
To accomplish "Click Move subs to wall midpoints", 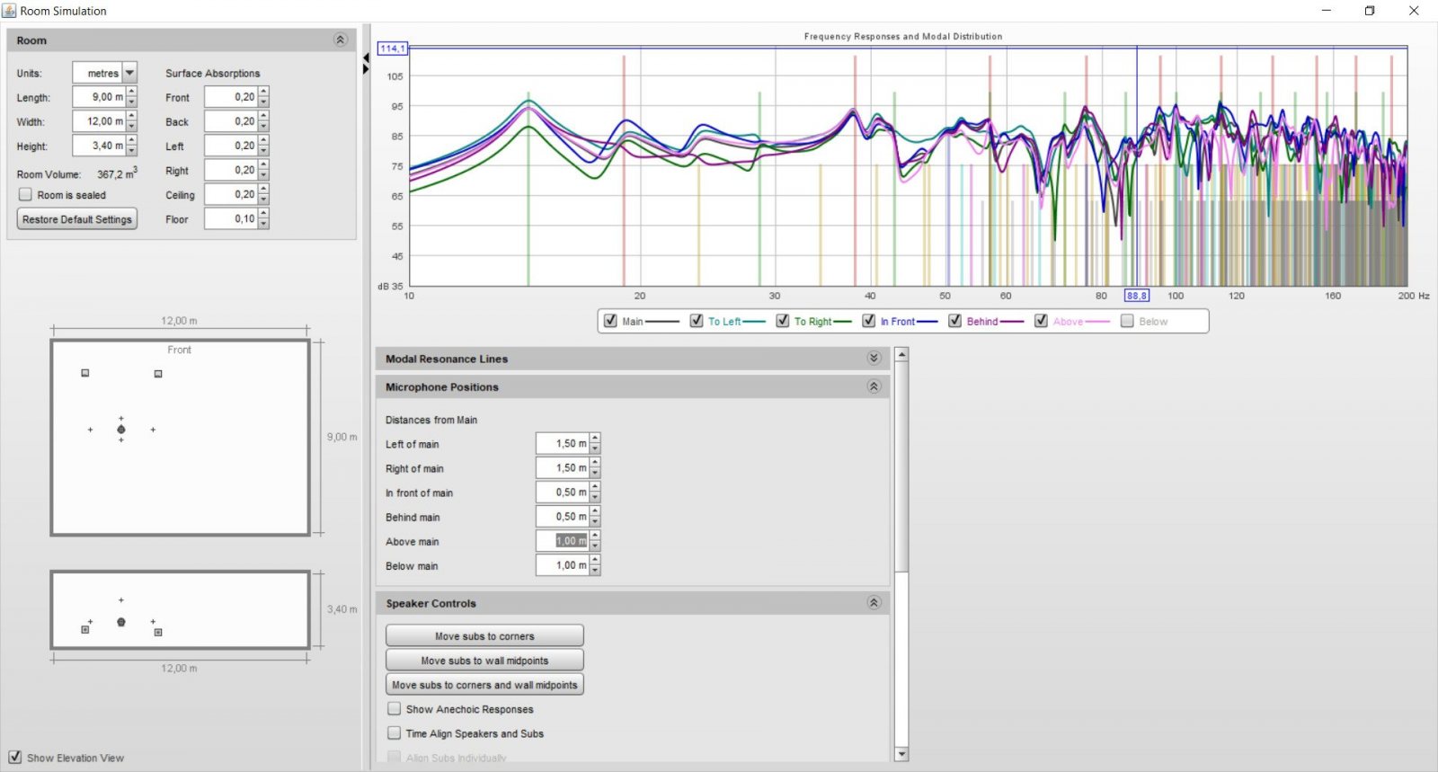I will click(x=484, y=660).
